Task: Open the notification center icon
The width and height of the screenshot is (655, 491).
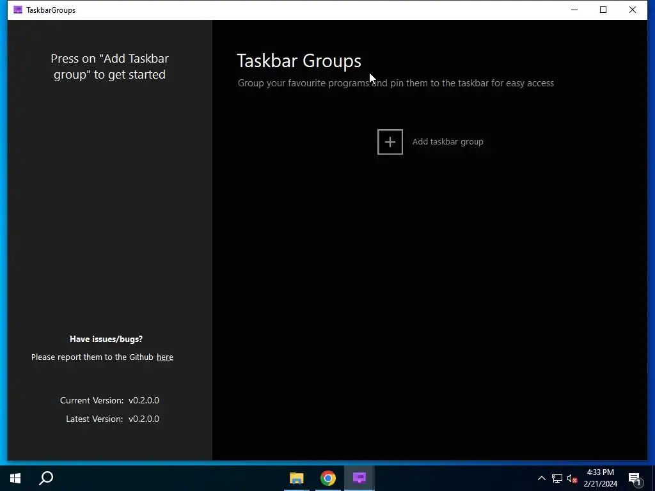Action: tap(635, 478)
